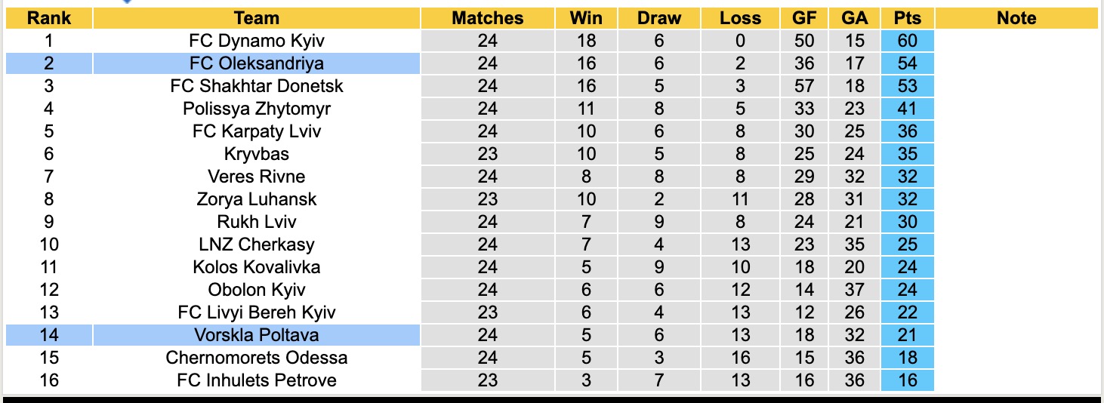1104x403 pixels.
Task: Click FC Inhulets Petrove's 16 points cell
Action: pos(907,380)
